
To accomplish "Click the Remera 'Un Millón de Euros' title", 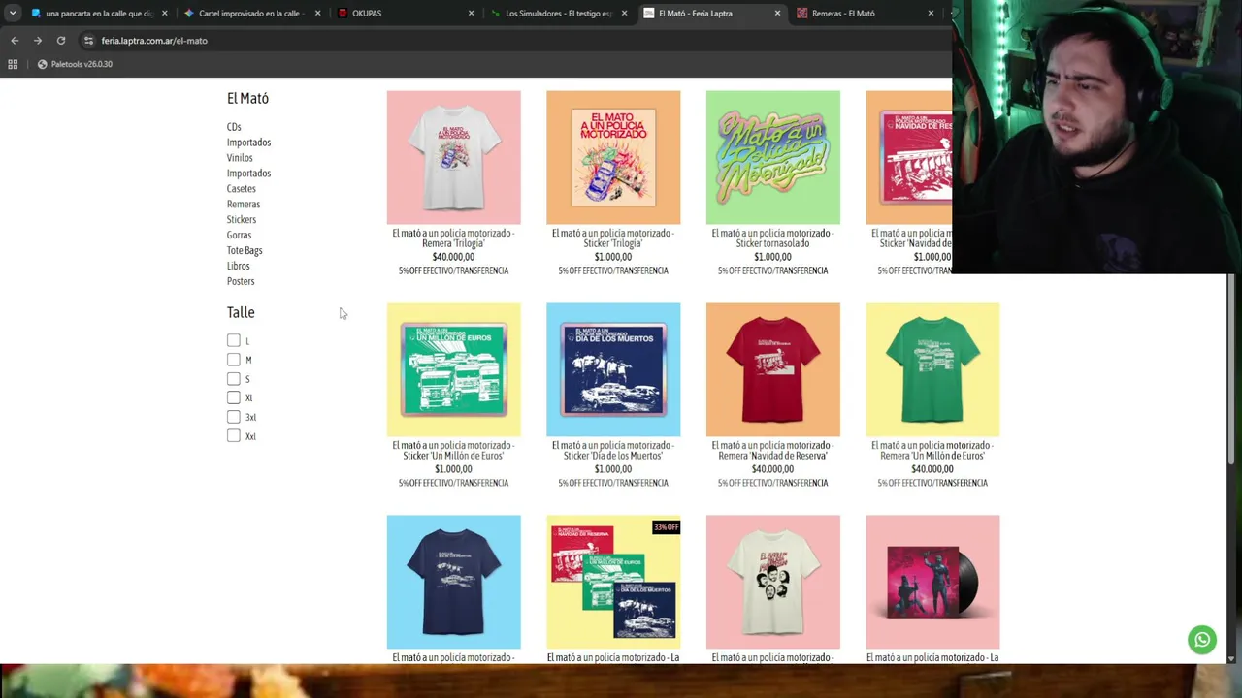I will (x=932, y=451).
